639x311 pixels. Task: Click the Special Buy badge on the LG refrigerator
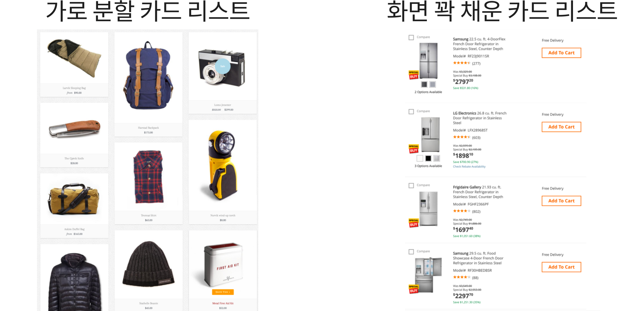[x=414, y=149]
